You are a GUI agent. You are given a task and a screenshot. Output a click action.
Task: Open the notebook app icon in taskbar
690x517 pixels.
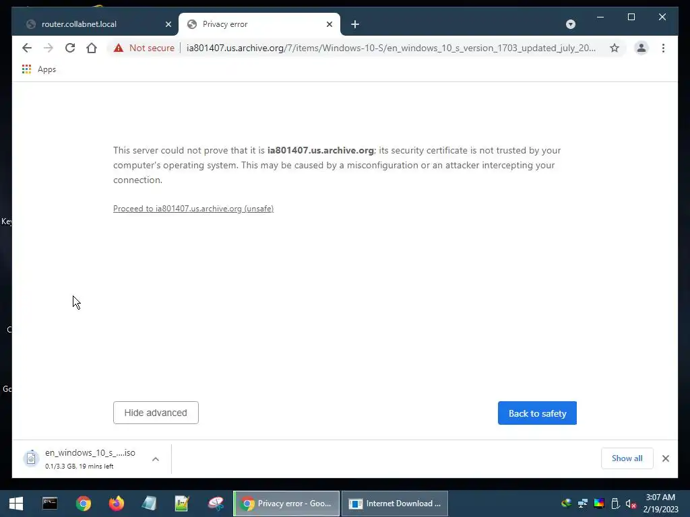click(x=149, y=504)
